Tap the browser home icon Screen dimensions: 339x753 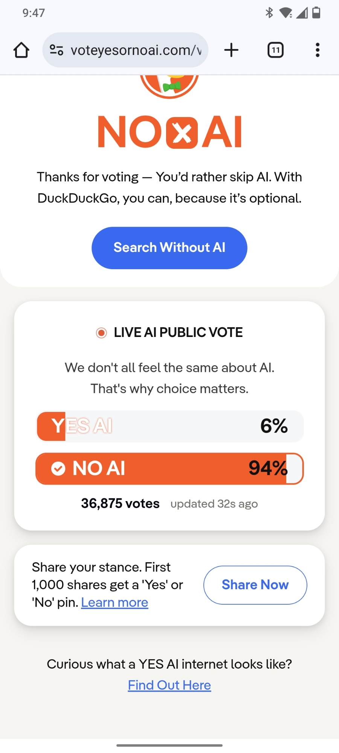(x=21, y=50)
